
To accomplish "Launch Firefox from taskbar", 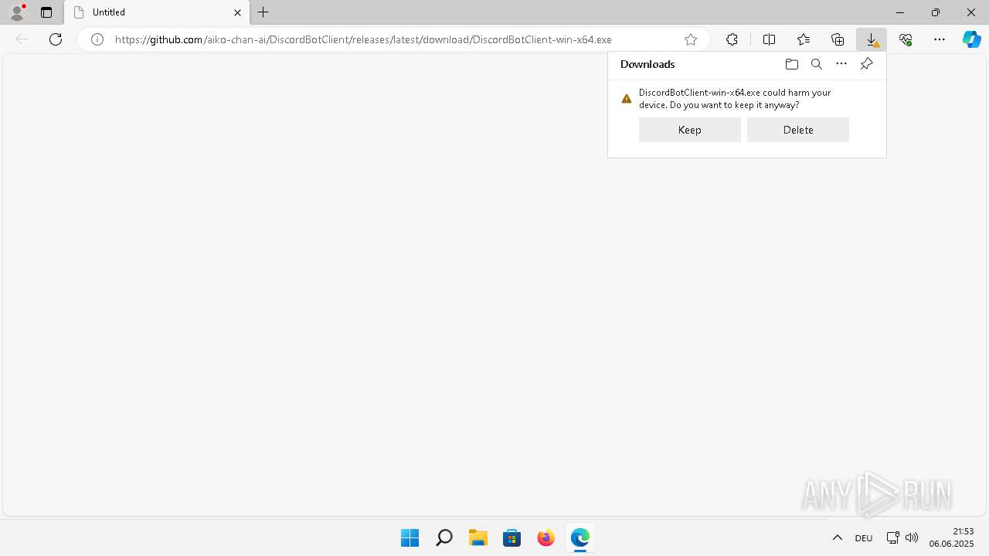I will [x=545, y=537].
